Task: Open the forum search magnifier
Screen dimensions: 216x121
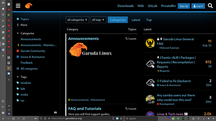Action: 210,6
